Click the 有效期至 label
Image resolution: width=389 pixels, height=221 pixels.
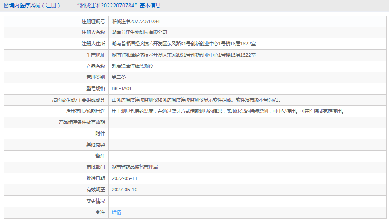coord(95,190)
